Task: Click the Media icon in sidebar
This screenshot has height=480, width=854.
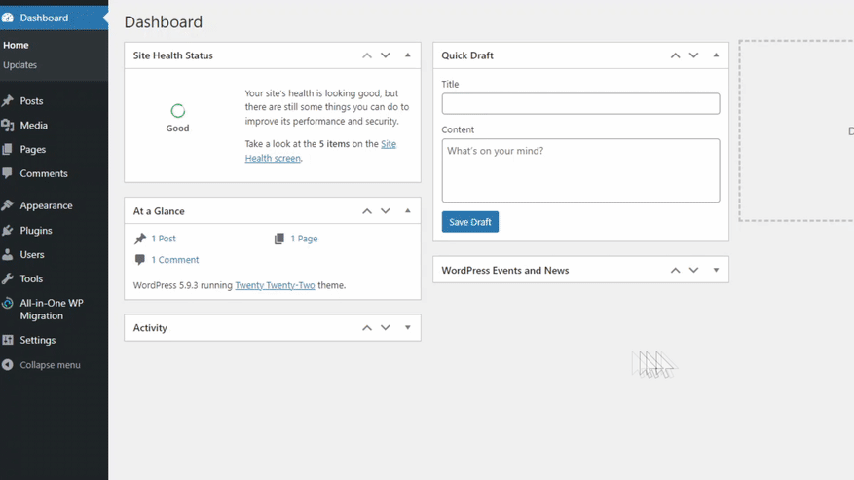Action: point(8,126)
